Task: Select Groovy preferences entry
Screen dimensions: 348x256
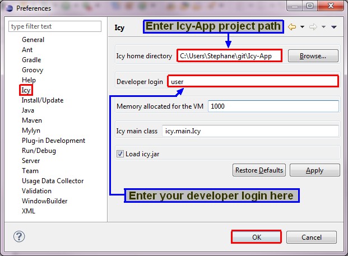Action: coord(33,70)
